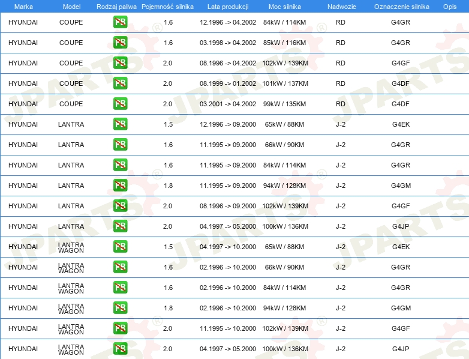Click fuel icon in LANTRA 08.1996 -> 09.2000 row
The width and height of the screenshot is (469, 359).
pyautogui.click(x=120, y=206)
